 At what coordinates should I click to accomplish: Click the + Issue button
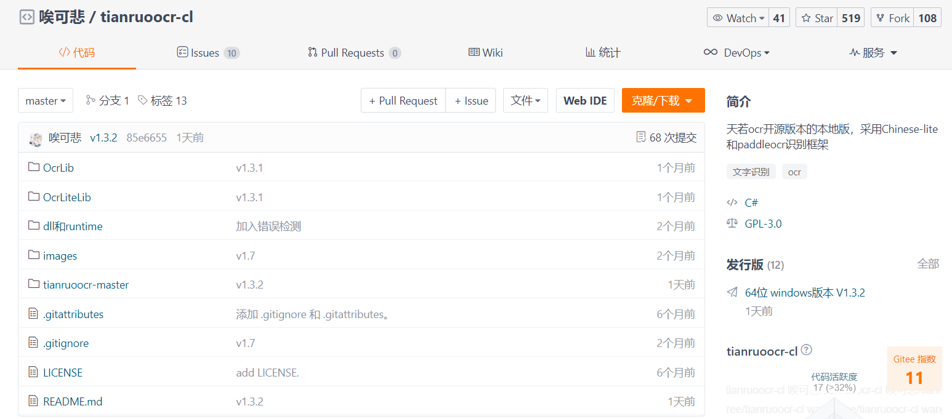[x=471, y=100]
